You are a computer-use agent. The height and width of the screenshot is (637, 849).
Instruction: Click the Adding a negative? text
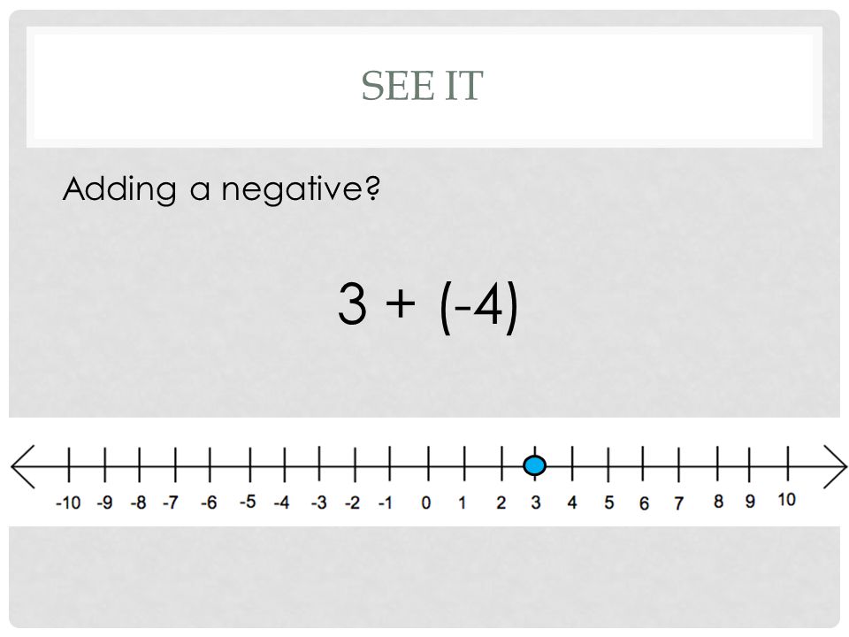(221, 189)
